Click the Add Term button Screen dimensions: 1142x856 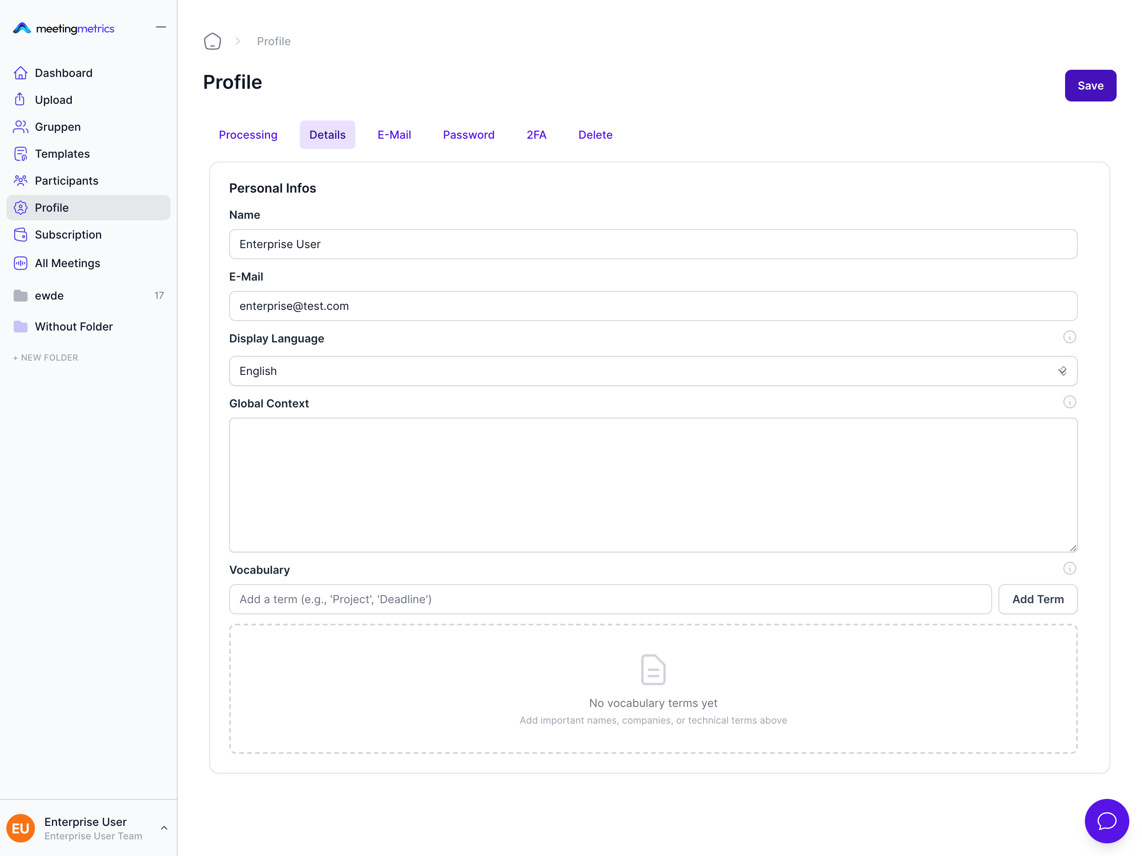click(1037, 599)
